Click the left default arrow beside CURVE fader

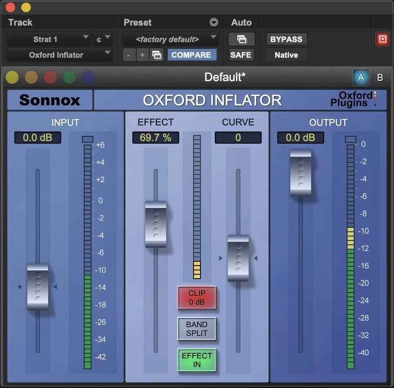[220, 258]
